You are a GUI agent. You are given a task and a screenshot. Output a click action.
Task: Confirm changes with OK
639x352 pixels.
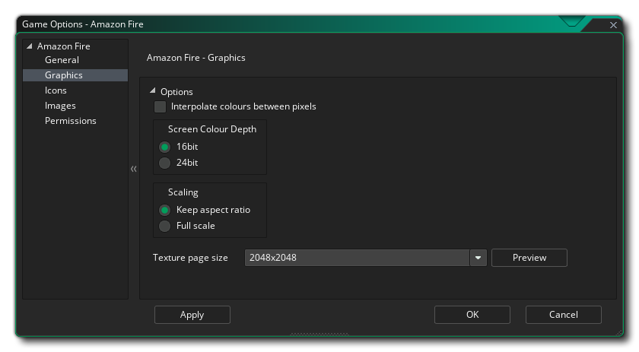point(472,315)
